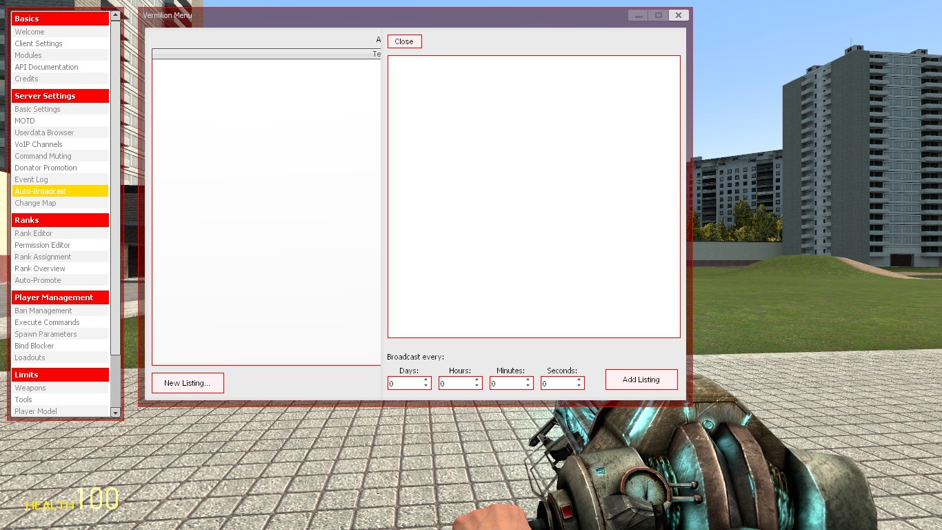Collapse the Server Settings category header

click(x=60, y=96)
